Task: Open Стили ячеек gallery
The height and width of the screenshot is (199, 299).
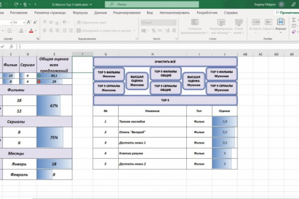Action: (x=238, y=27)
